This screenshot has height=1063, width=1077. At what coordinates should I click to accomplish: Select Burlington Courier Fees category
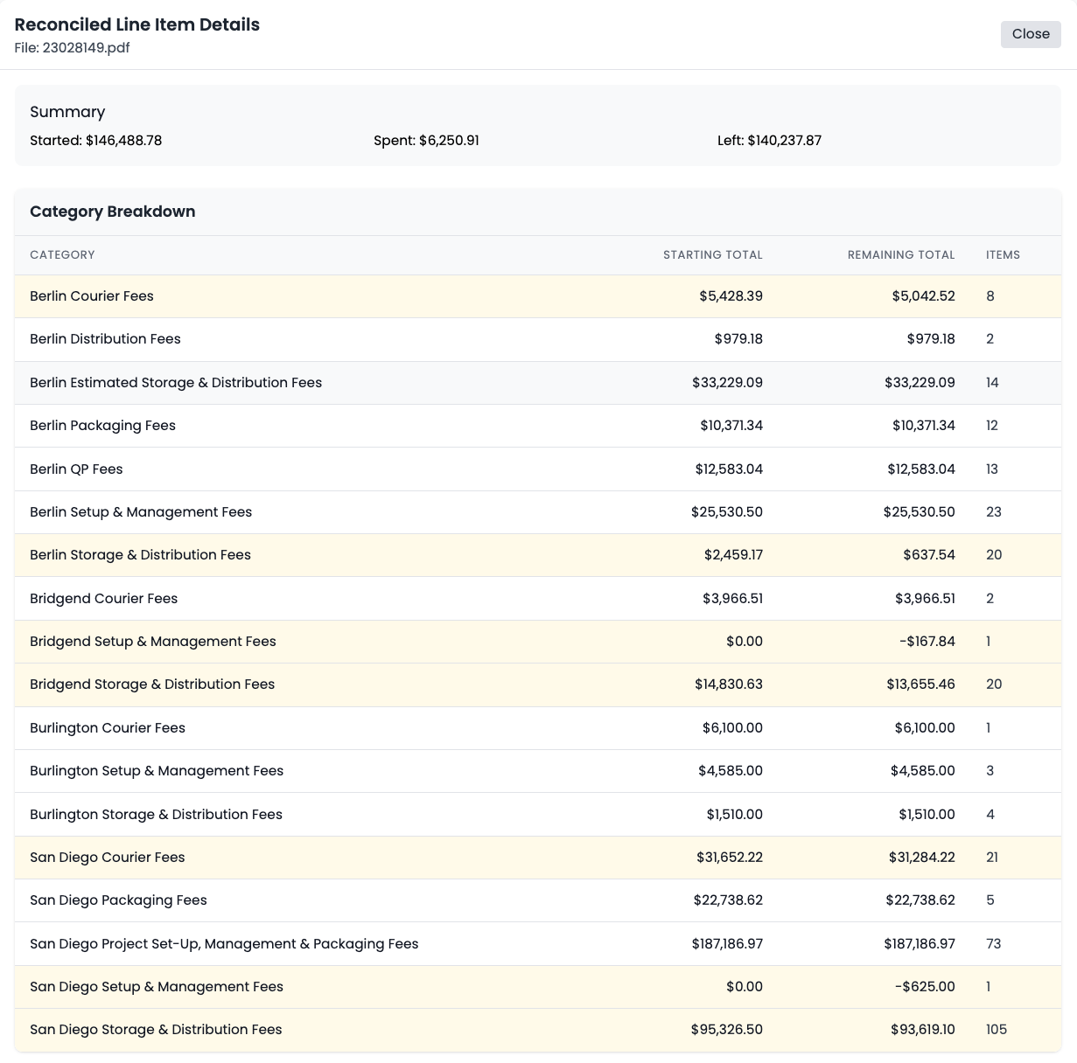(538, 728)
